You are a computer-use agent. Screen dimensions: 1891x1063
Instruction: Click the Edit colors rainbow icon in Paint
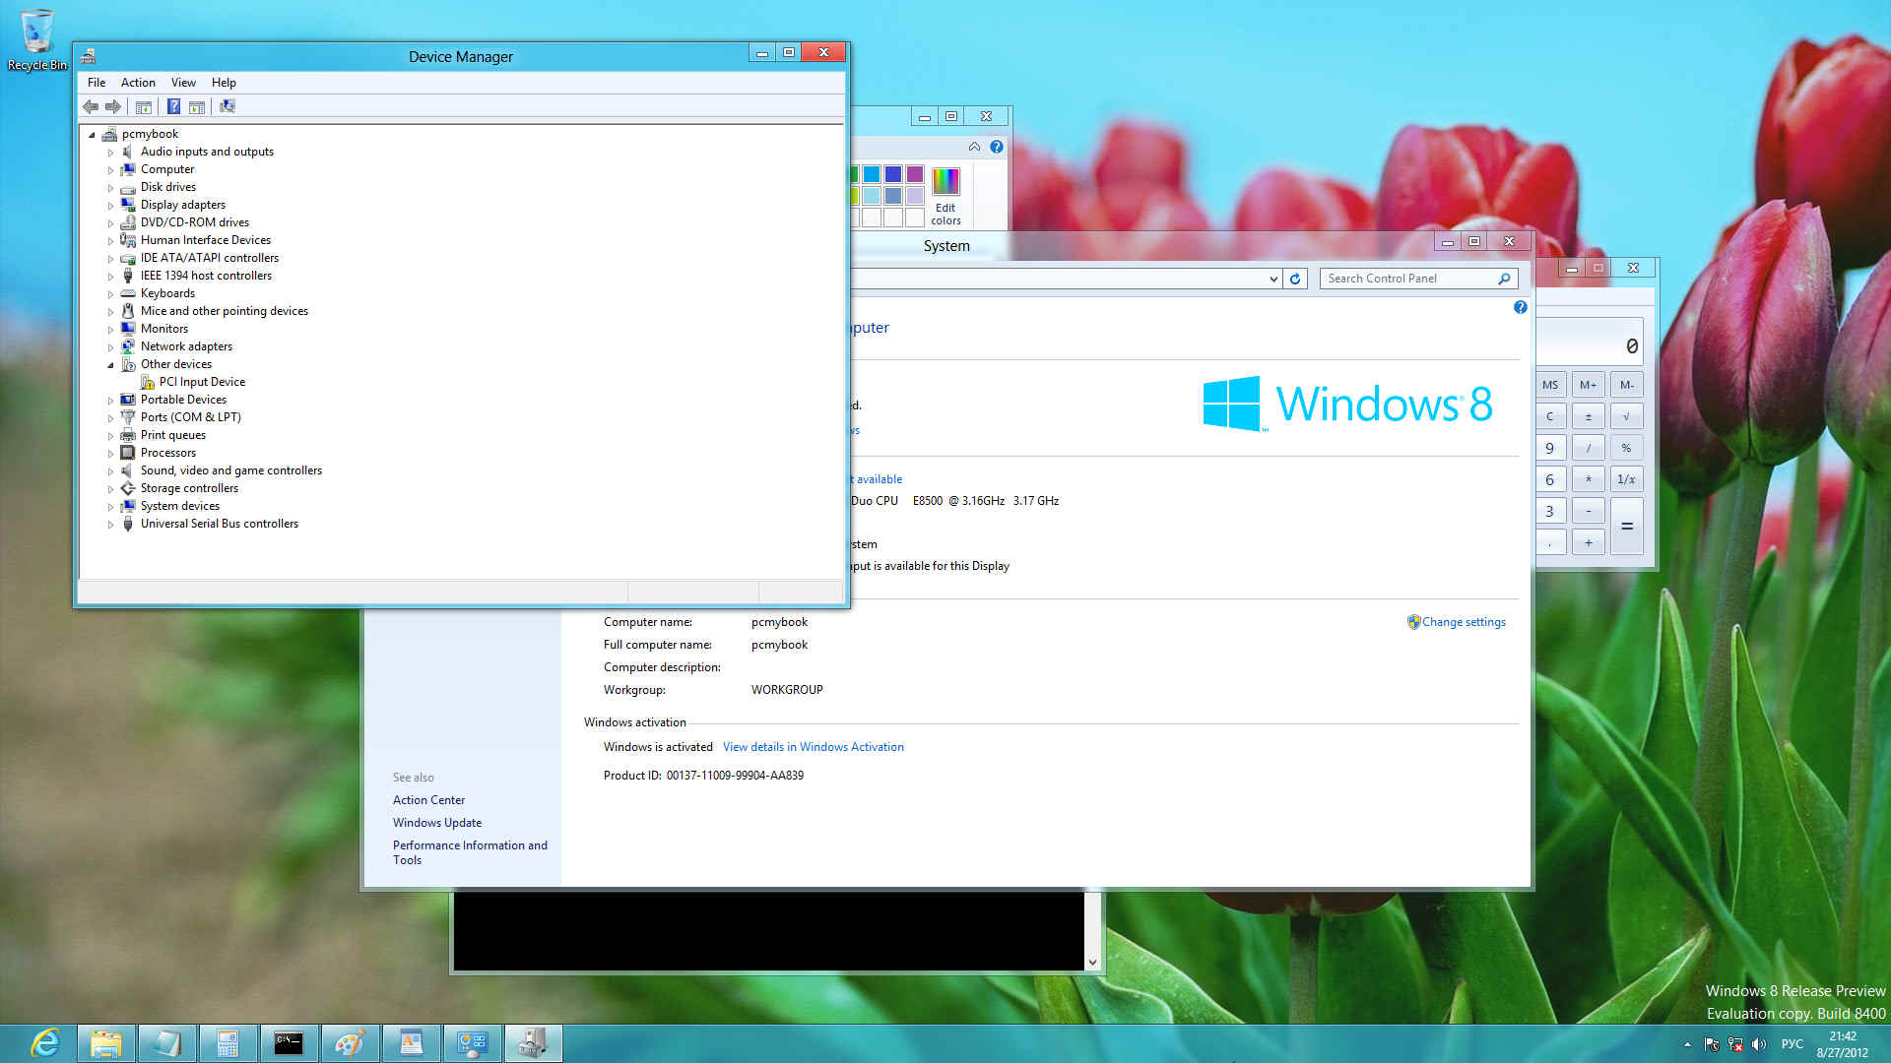[945, 182]
